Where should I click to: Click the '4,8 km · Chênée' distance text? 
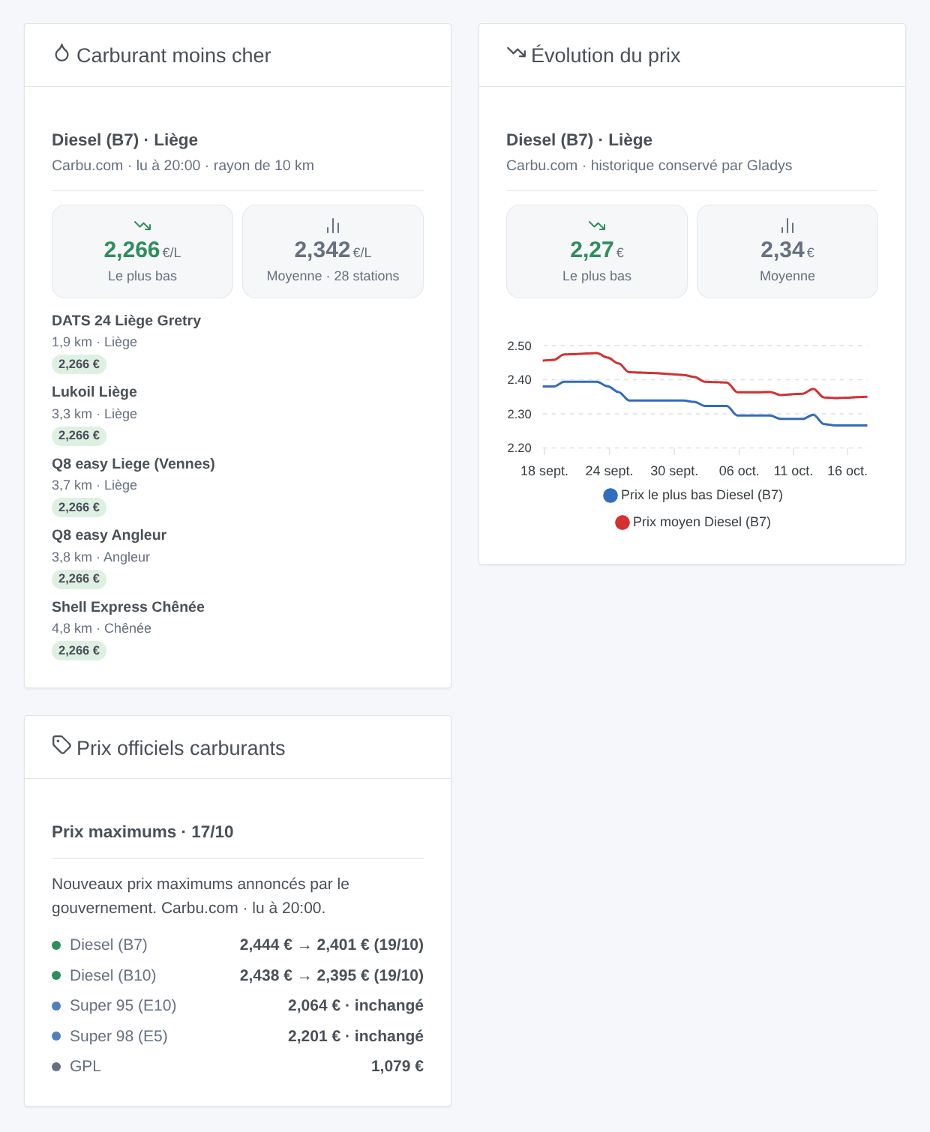click(x=101, y=628)
